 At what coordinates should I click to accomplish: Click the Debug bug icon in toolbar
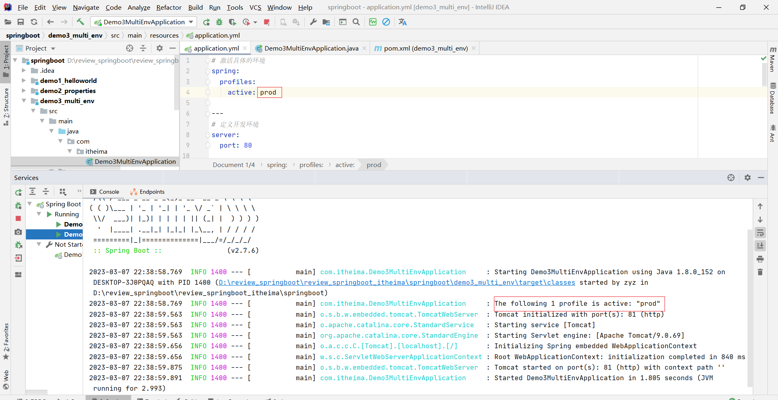(x=219, y=22)
